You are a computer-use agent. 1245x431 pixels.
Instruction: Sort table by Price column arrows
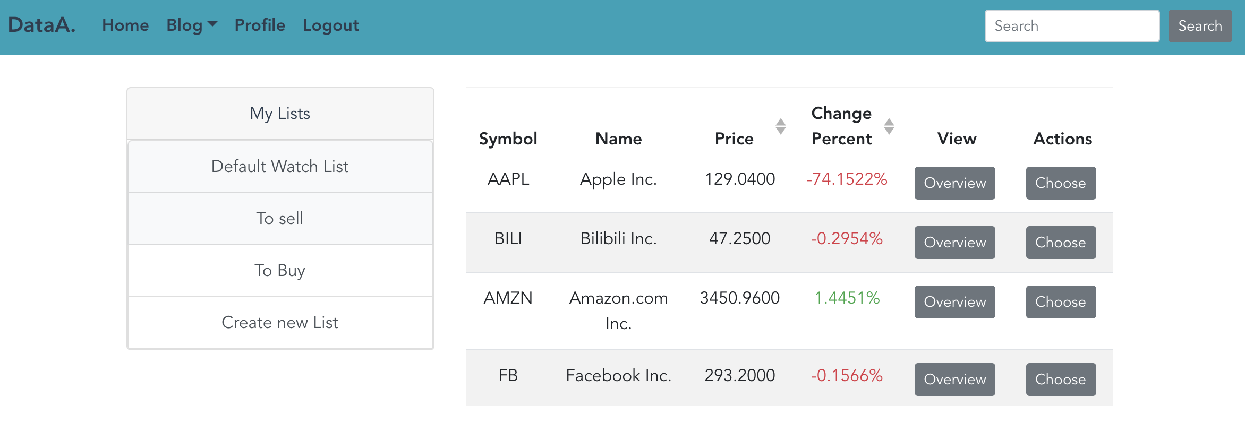tap(780, 126)
